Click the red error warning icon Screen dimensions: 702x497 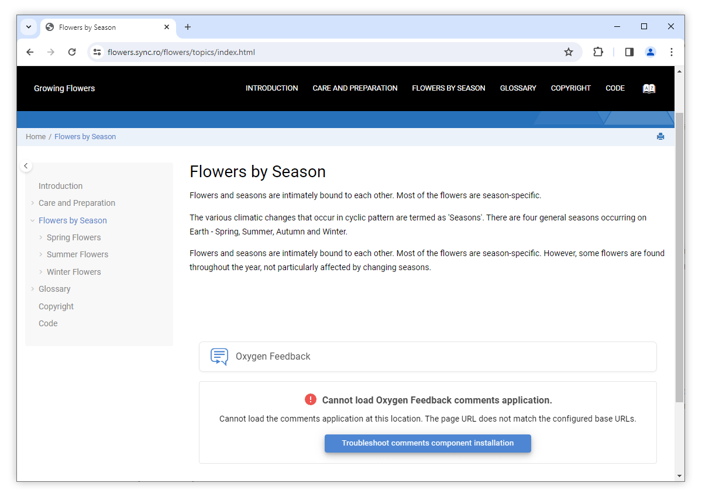(x=311, y=400)
